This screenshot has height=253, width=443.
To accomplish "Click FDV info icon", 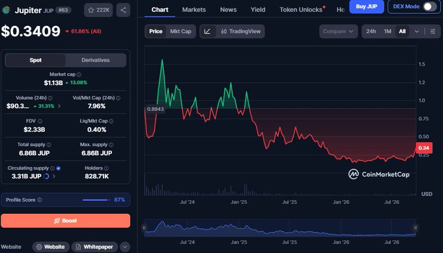I will (x=40, y=121).
